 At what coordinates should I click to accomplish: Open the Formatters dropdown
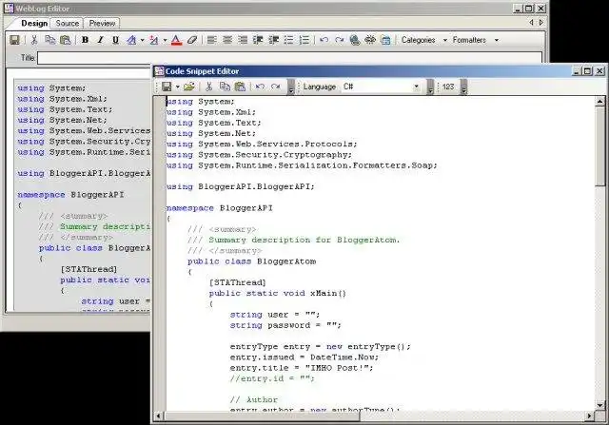[x=476, y=40]
